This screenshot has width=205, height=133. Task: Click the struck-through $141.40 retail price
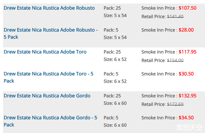[x=175, y=16]
